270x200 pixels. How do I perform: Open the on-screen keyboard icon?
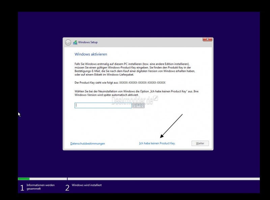coord(138,105)
